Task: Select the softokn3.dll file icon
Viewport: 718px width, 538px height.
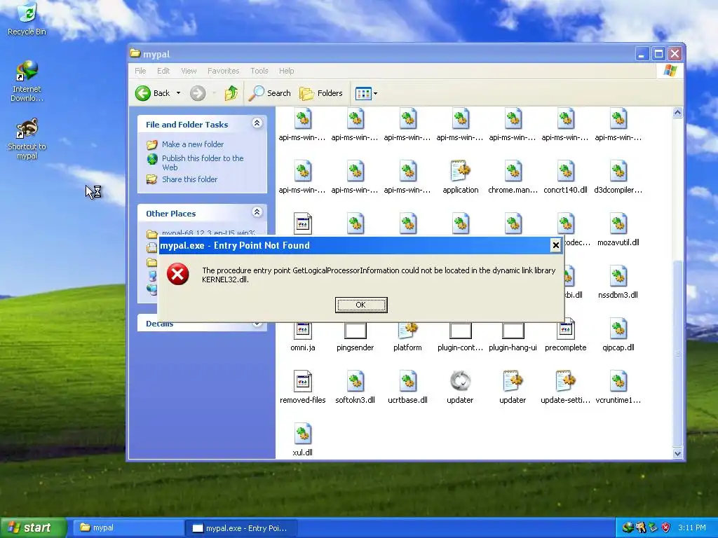Action: (355, 380)
